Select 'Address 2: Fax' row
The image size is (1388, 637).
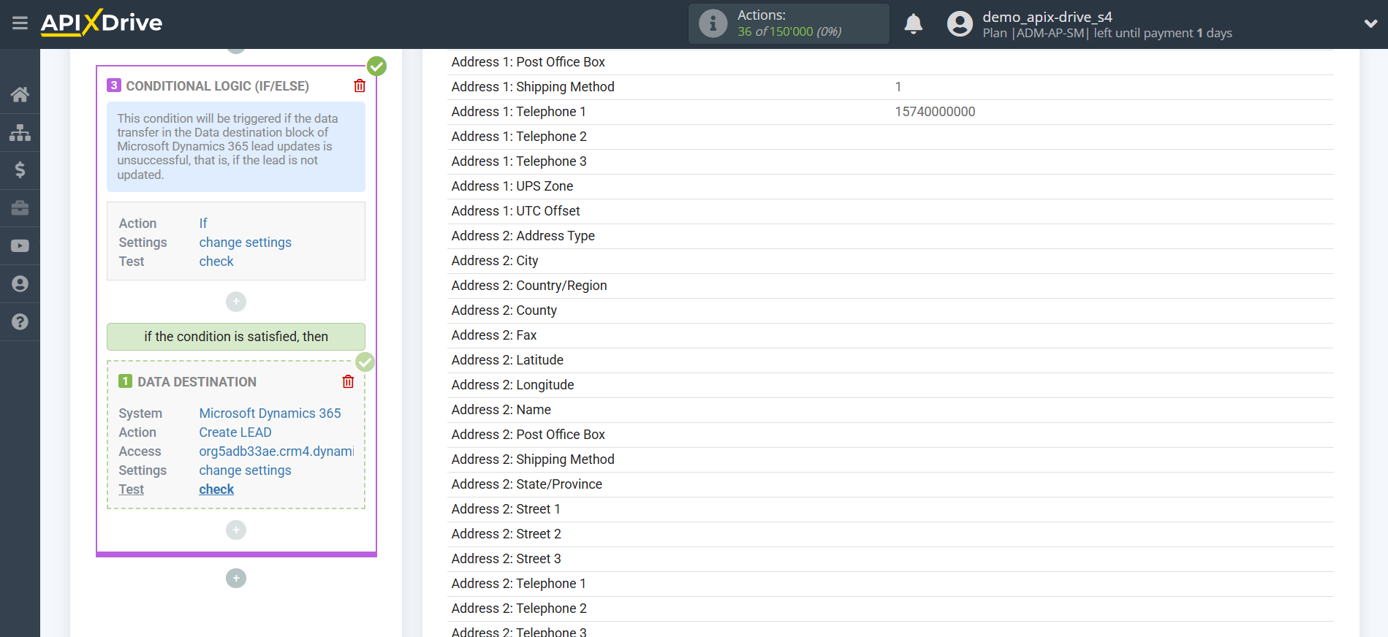[890, 335]
